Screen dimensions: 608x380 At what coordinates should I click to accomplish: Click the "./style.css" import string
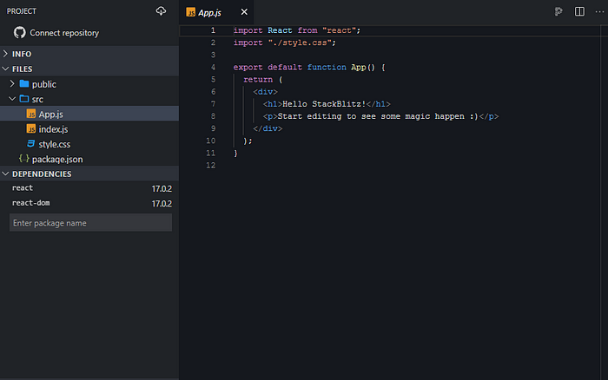tap(300, 43)
